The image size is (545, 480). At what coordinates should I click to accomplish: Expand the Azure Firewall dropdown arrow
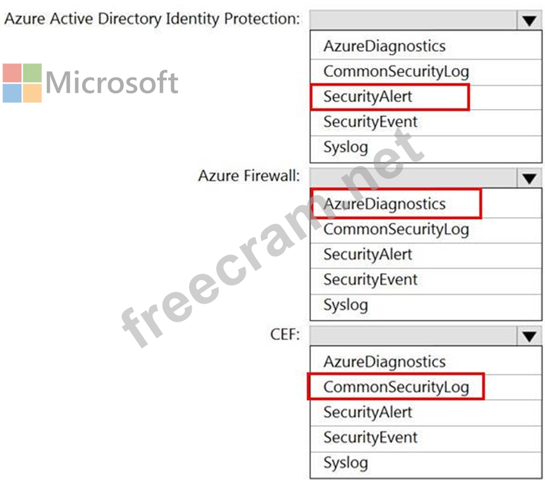click(528, 178)
